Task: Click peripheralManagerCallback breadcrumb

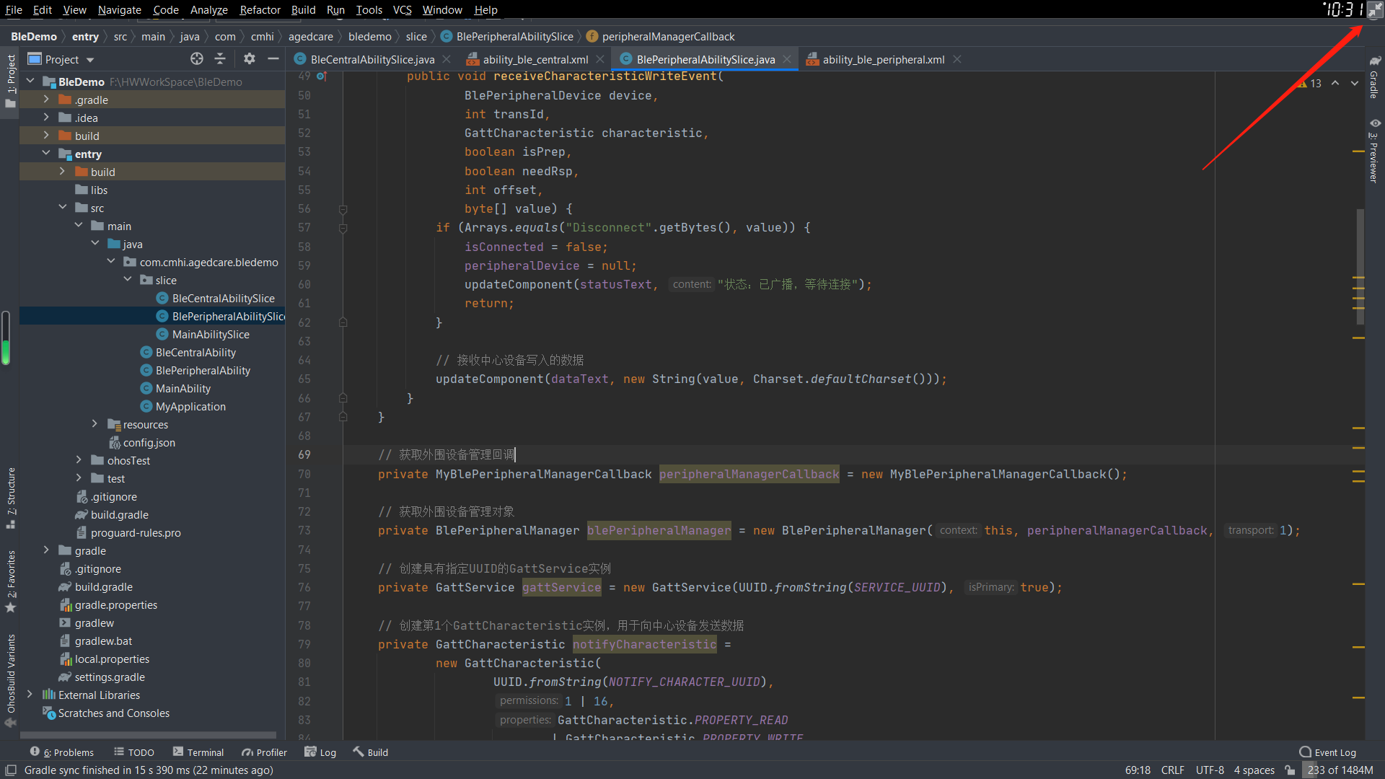Action: click(x=668, y=36)
